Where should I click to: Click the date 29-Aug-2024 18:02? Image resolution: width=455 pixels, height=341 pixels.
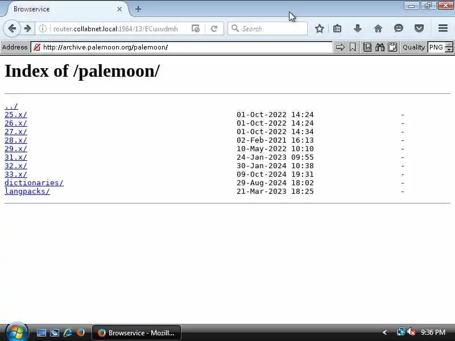[x=275, y=182]
